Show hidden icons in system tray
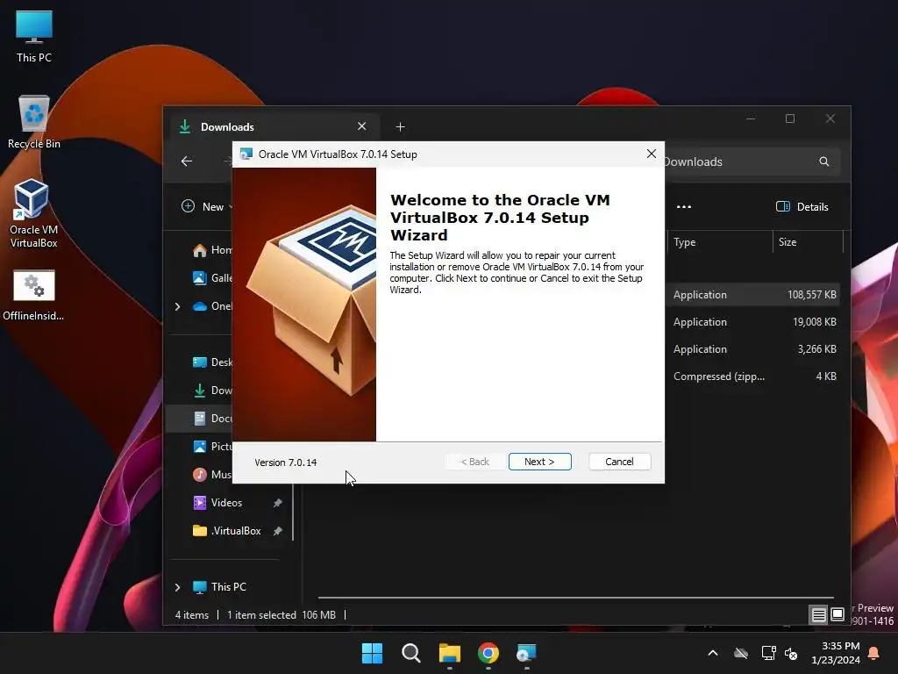The image size is (898, 674). (x=713, y=653)
